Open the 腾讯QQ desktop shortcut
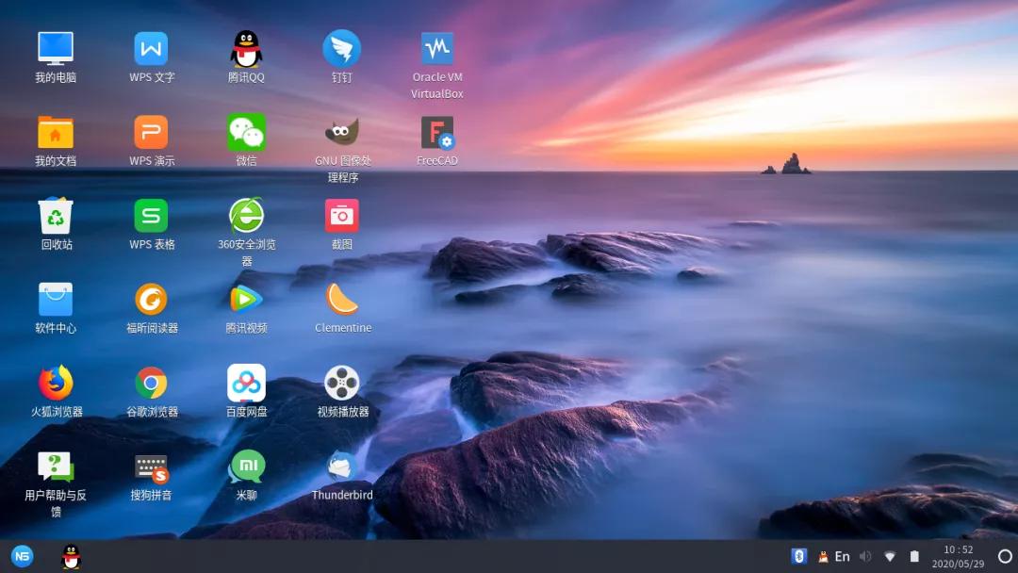 tap(246, 49)
